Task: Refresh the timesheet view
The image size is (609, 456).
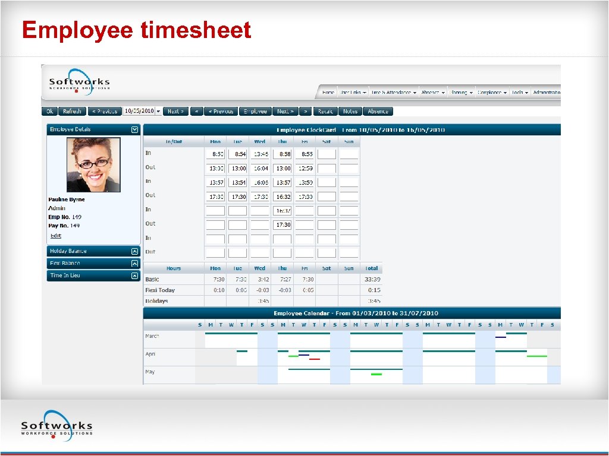Action: coord(72,111)
